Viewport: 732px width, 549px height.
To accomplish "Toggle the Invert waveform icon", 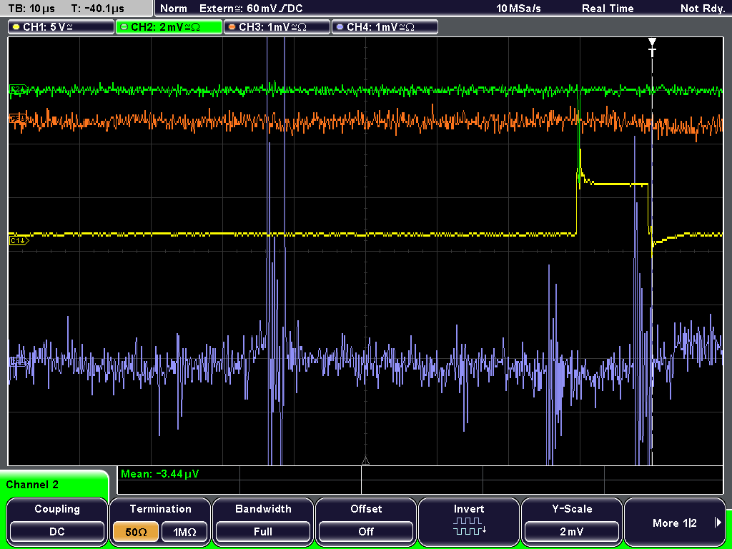I will (469, 525).
